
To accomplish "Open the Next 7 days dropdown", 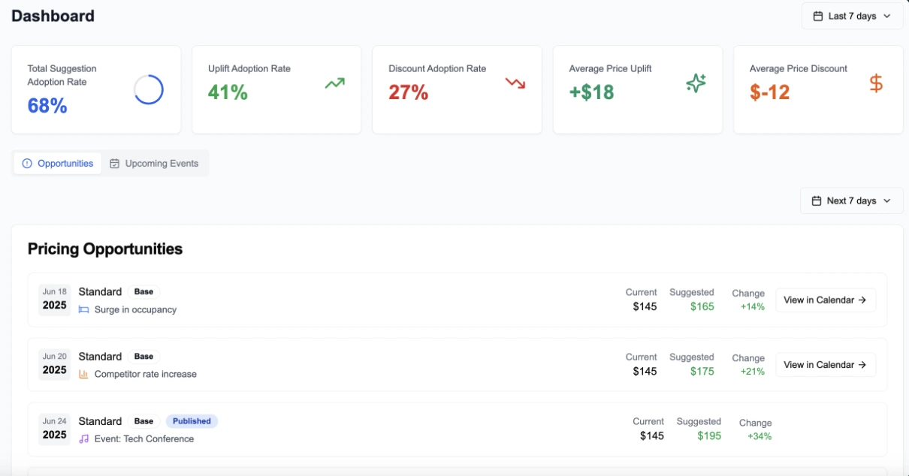I will [851, 200].
